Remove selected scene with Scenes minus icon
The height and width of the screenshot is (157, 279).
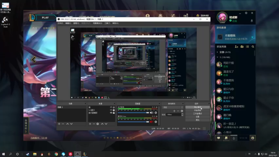point(63,124)
